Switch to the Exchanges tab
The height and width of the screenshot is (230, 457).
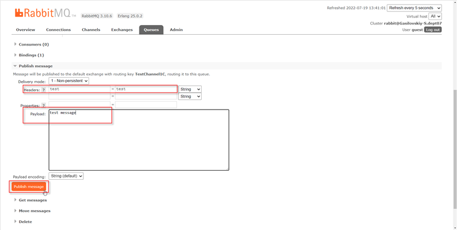[x=122, y=30]
